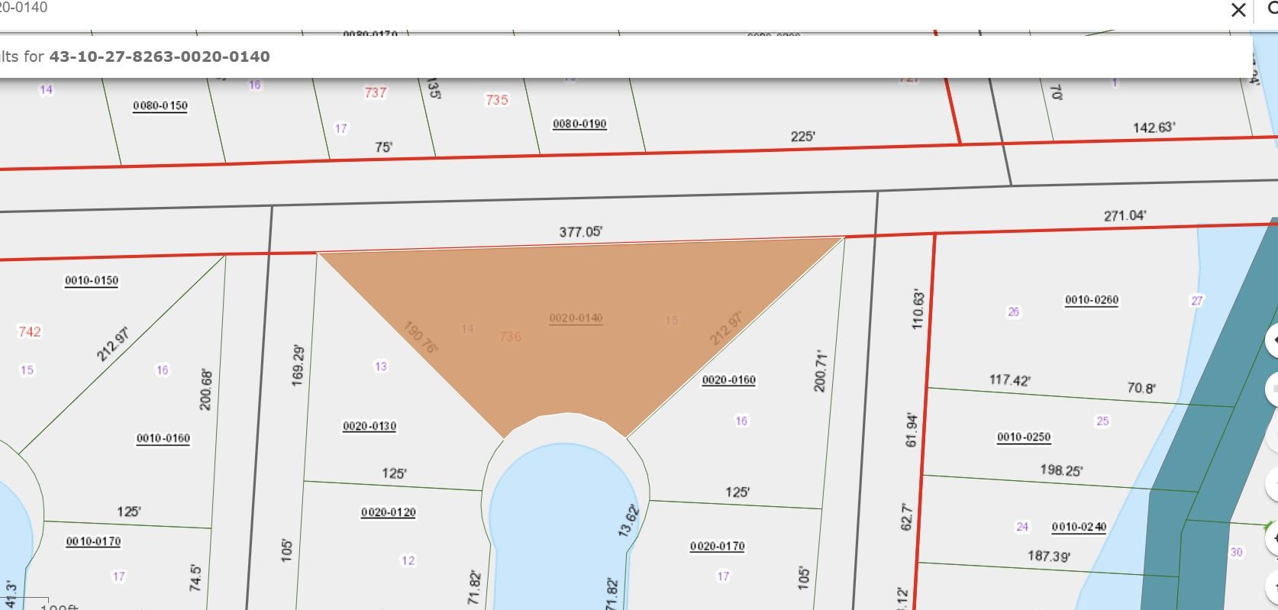Click the 62.7' dimension label
The width and height of the screenshot is (1278, 610).
tap(908, 516)
